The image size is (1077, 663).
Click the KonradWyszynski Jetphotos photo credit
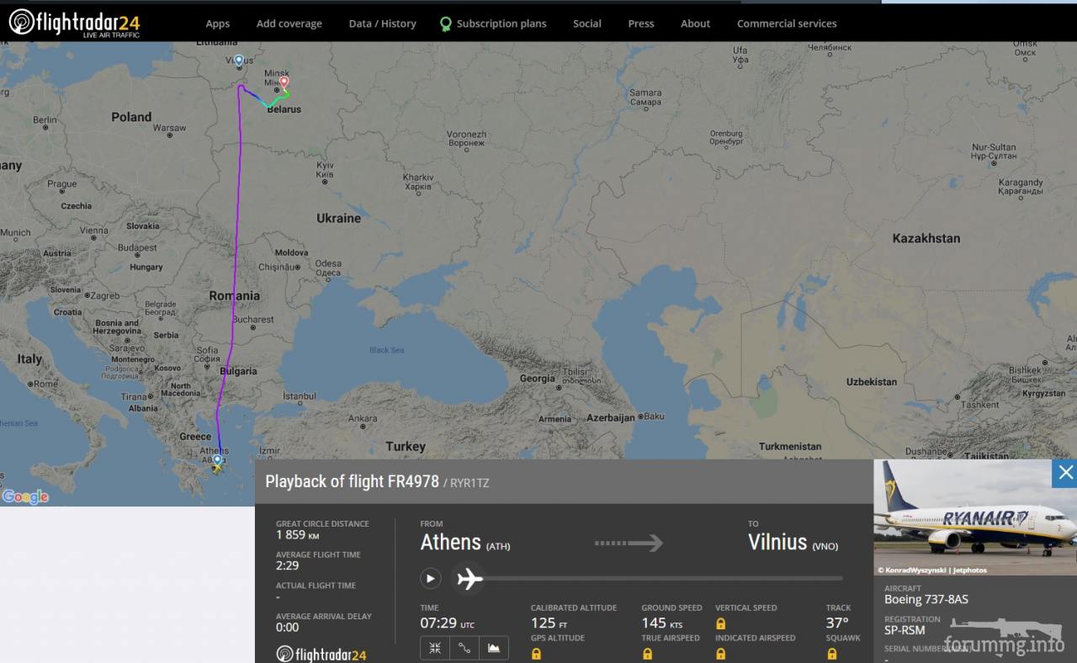(932, 570)
